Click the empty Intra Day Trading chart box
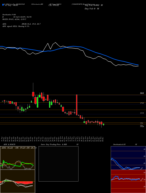Image resolution: width=146 pixels, height=193 pixels. (x=58, y=164)
